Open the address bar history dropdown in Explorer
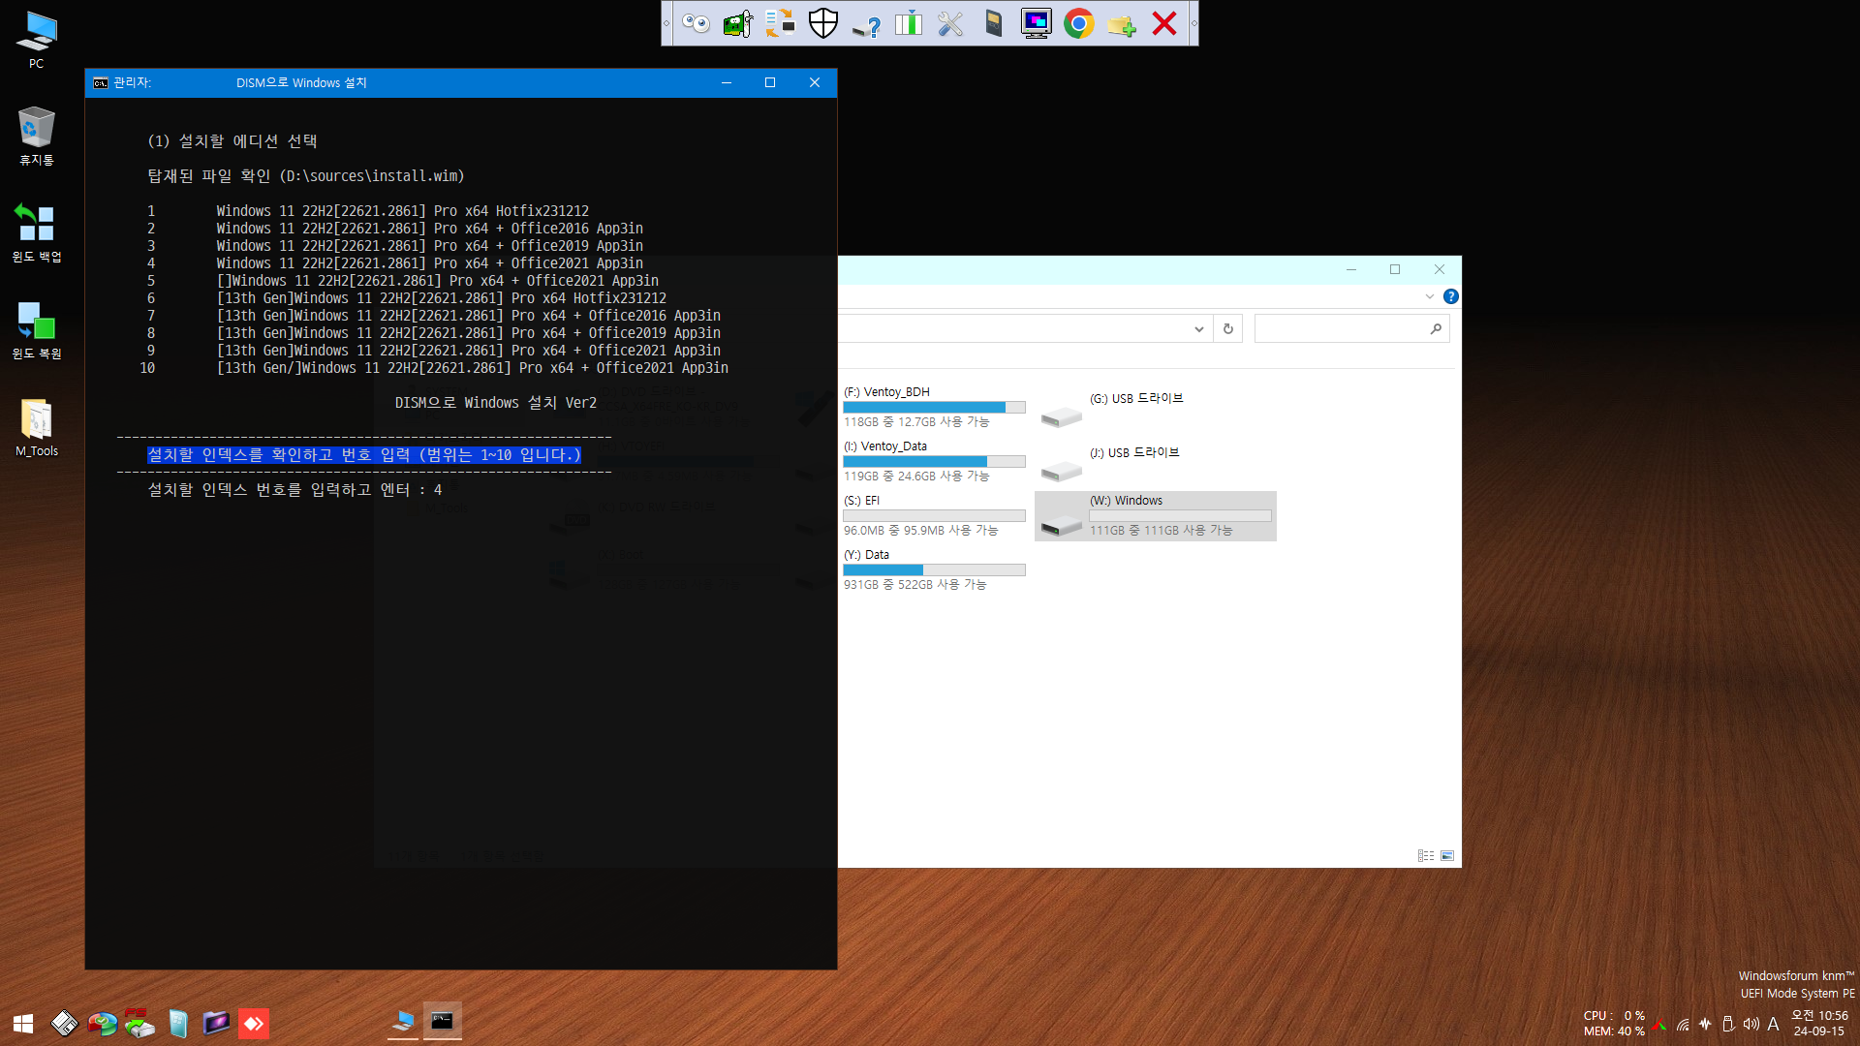The width and height of the screenshot is (1860, 1046). click(1199, 329)
